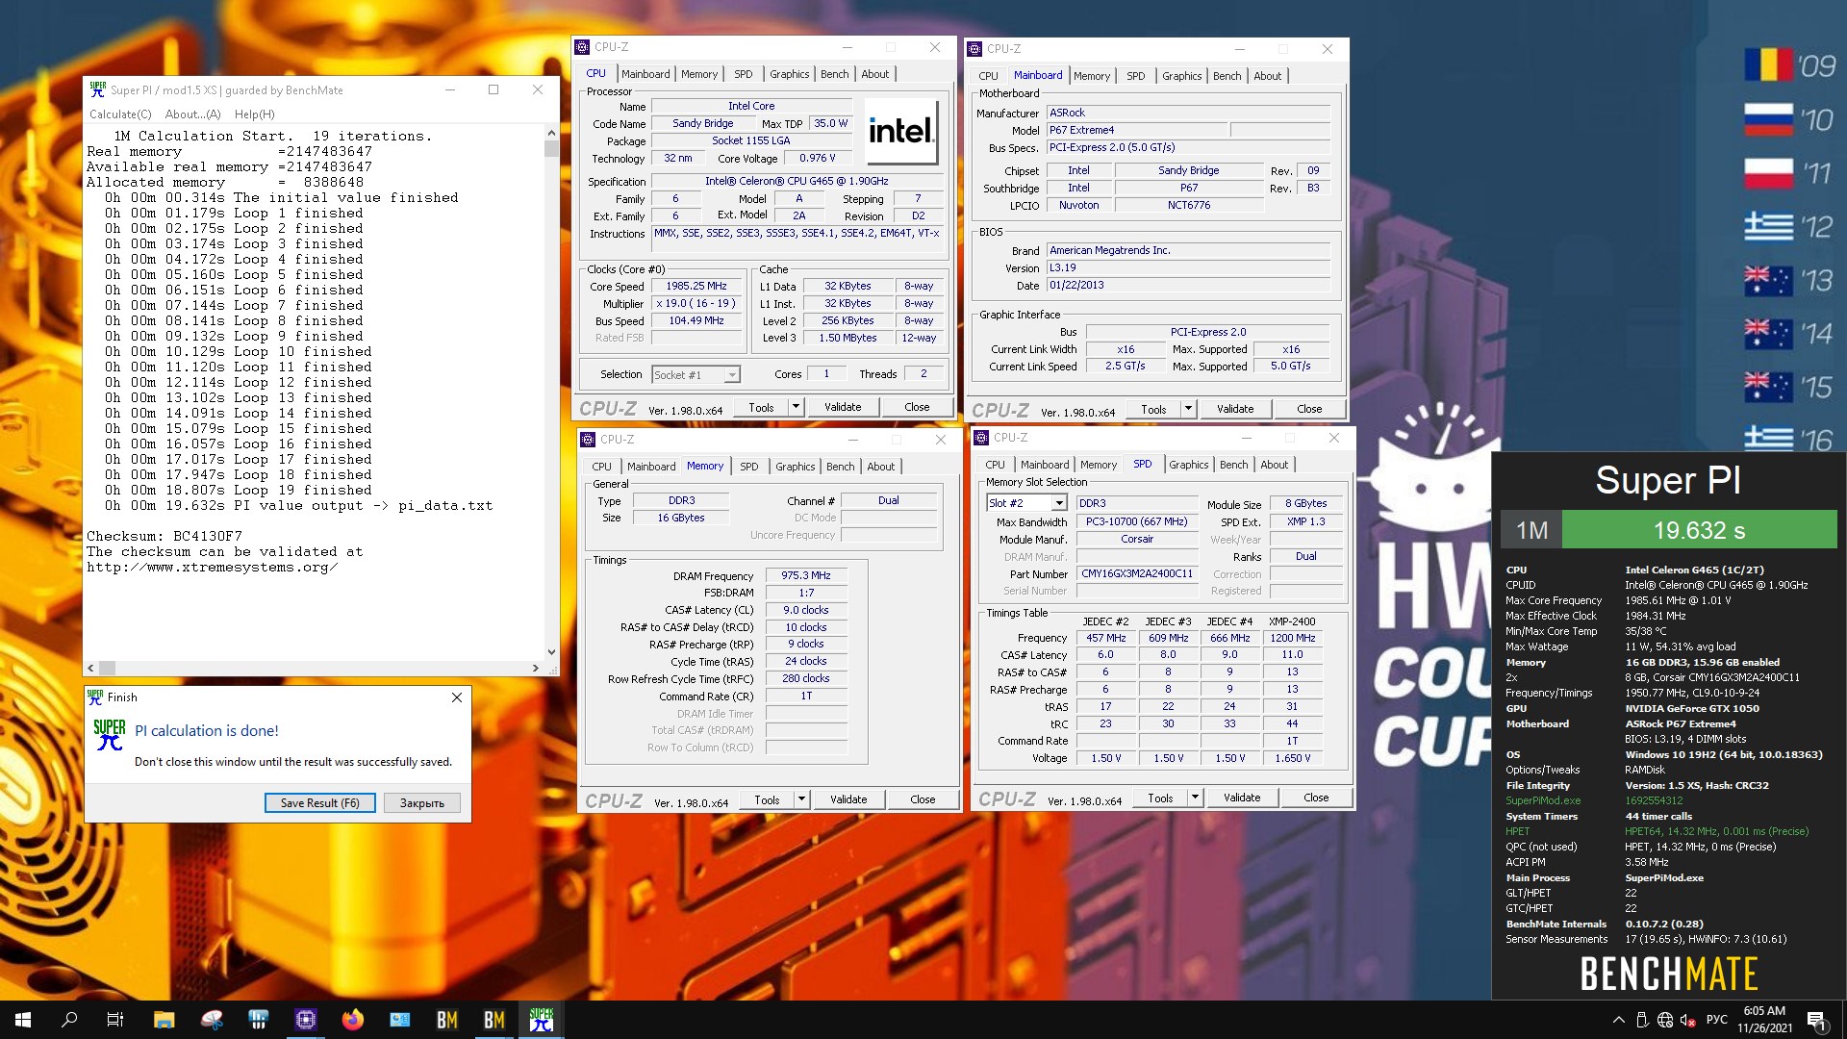Open File Explorer from the taskbar
The image size is (1847, 1039).
click(x=164, y=1020)
